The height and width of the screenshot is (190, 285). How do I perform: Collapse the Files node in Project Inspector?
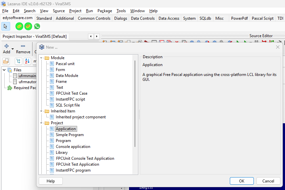(x=4, y=70)
